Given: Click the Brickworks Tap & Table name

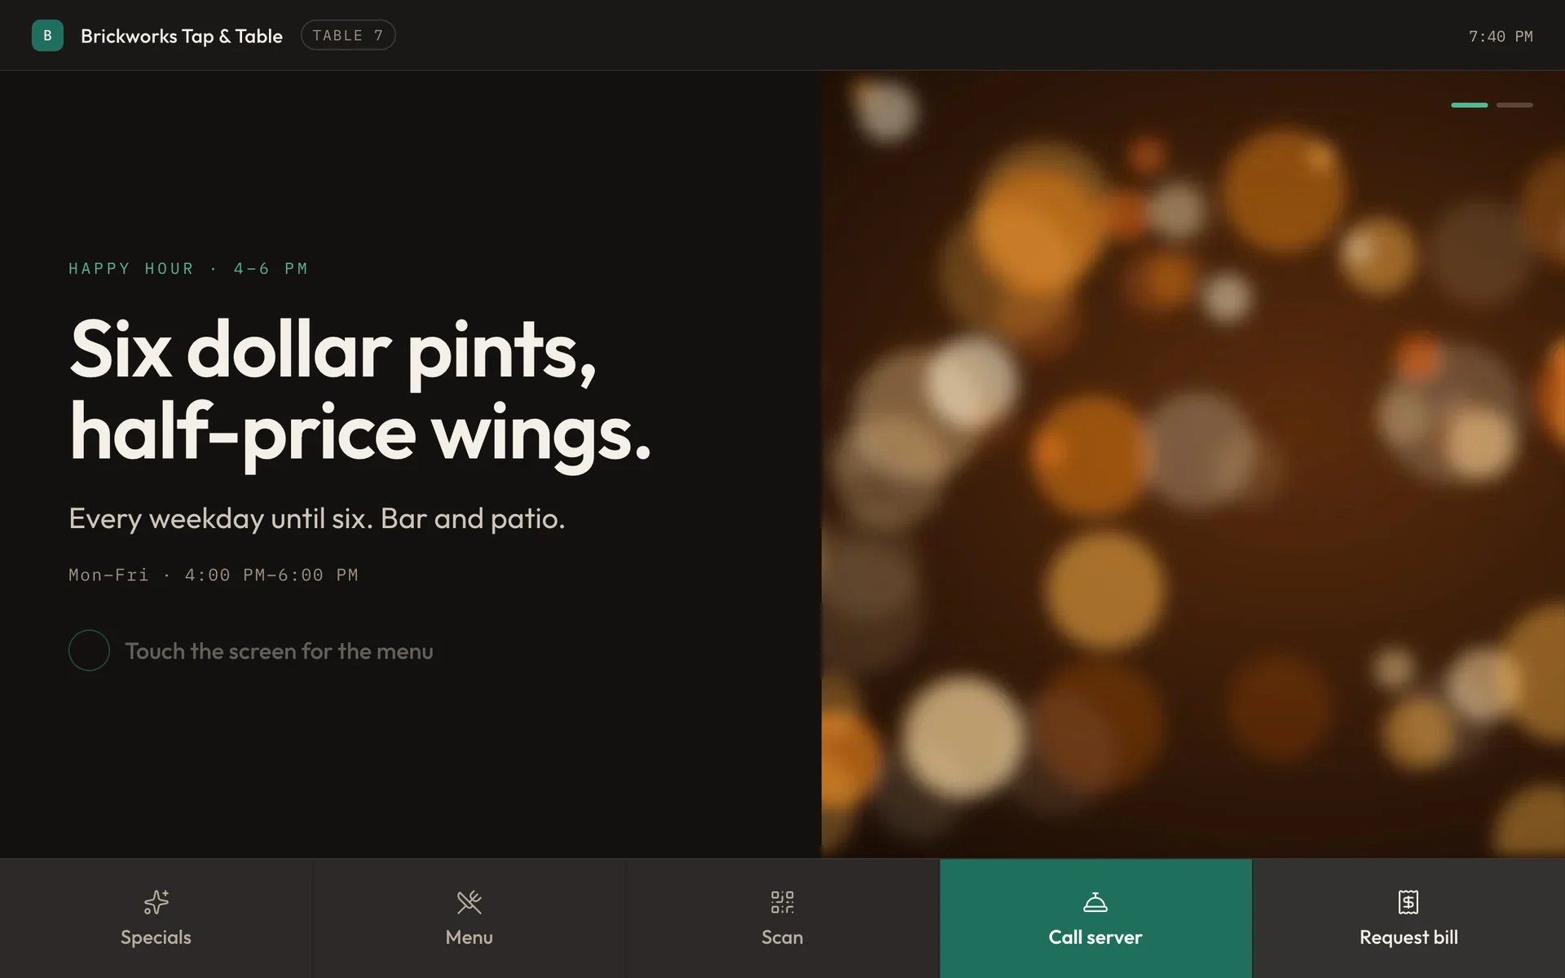Looking at the screenshot, I should [182, 36].
